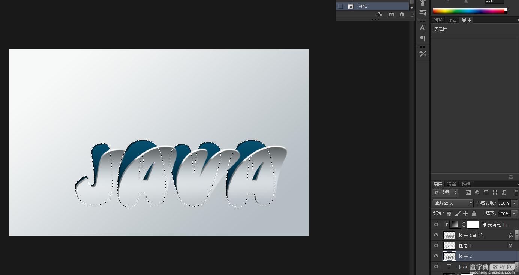Click the opacity 100% field
Viewport: 519px width, 275px height.
(x=504, y=203)
